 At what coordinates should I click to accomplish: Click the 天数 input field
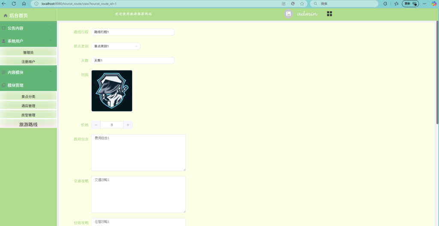click(x=133, y=60)
